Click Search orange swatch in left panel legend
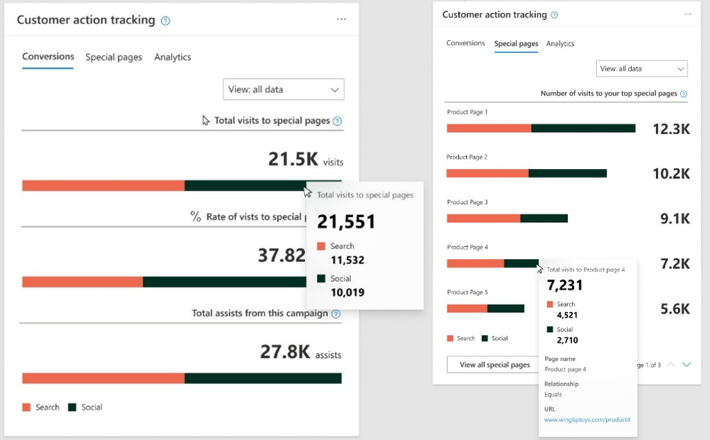This screenshot has height=440, width=710. [27, 407]
